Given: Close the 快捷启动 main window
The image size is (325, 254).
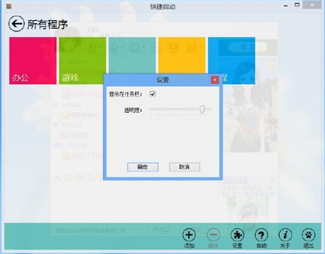Looking at the screenshot, I should [x=312, y=5].
